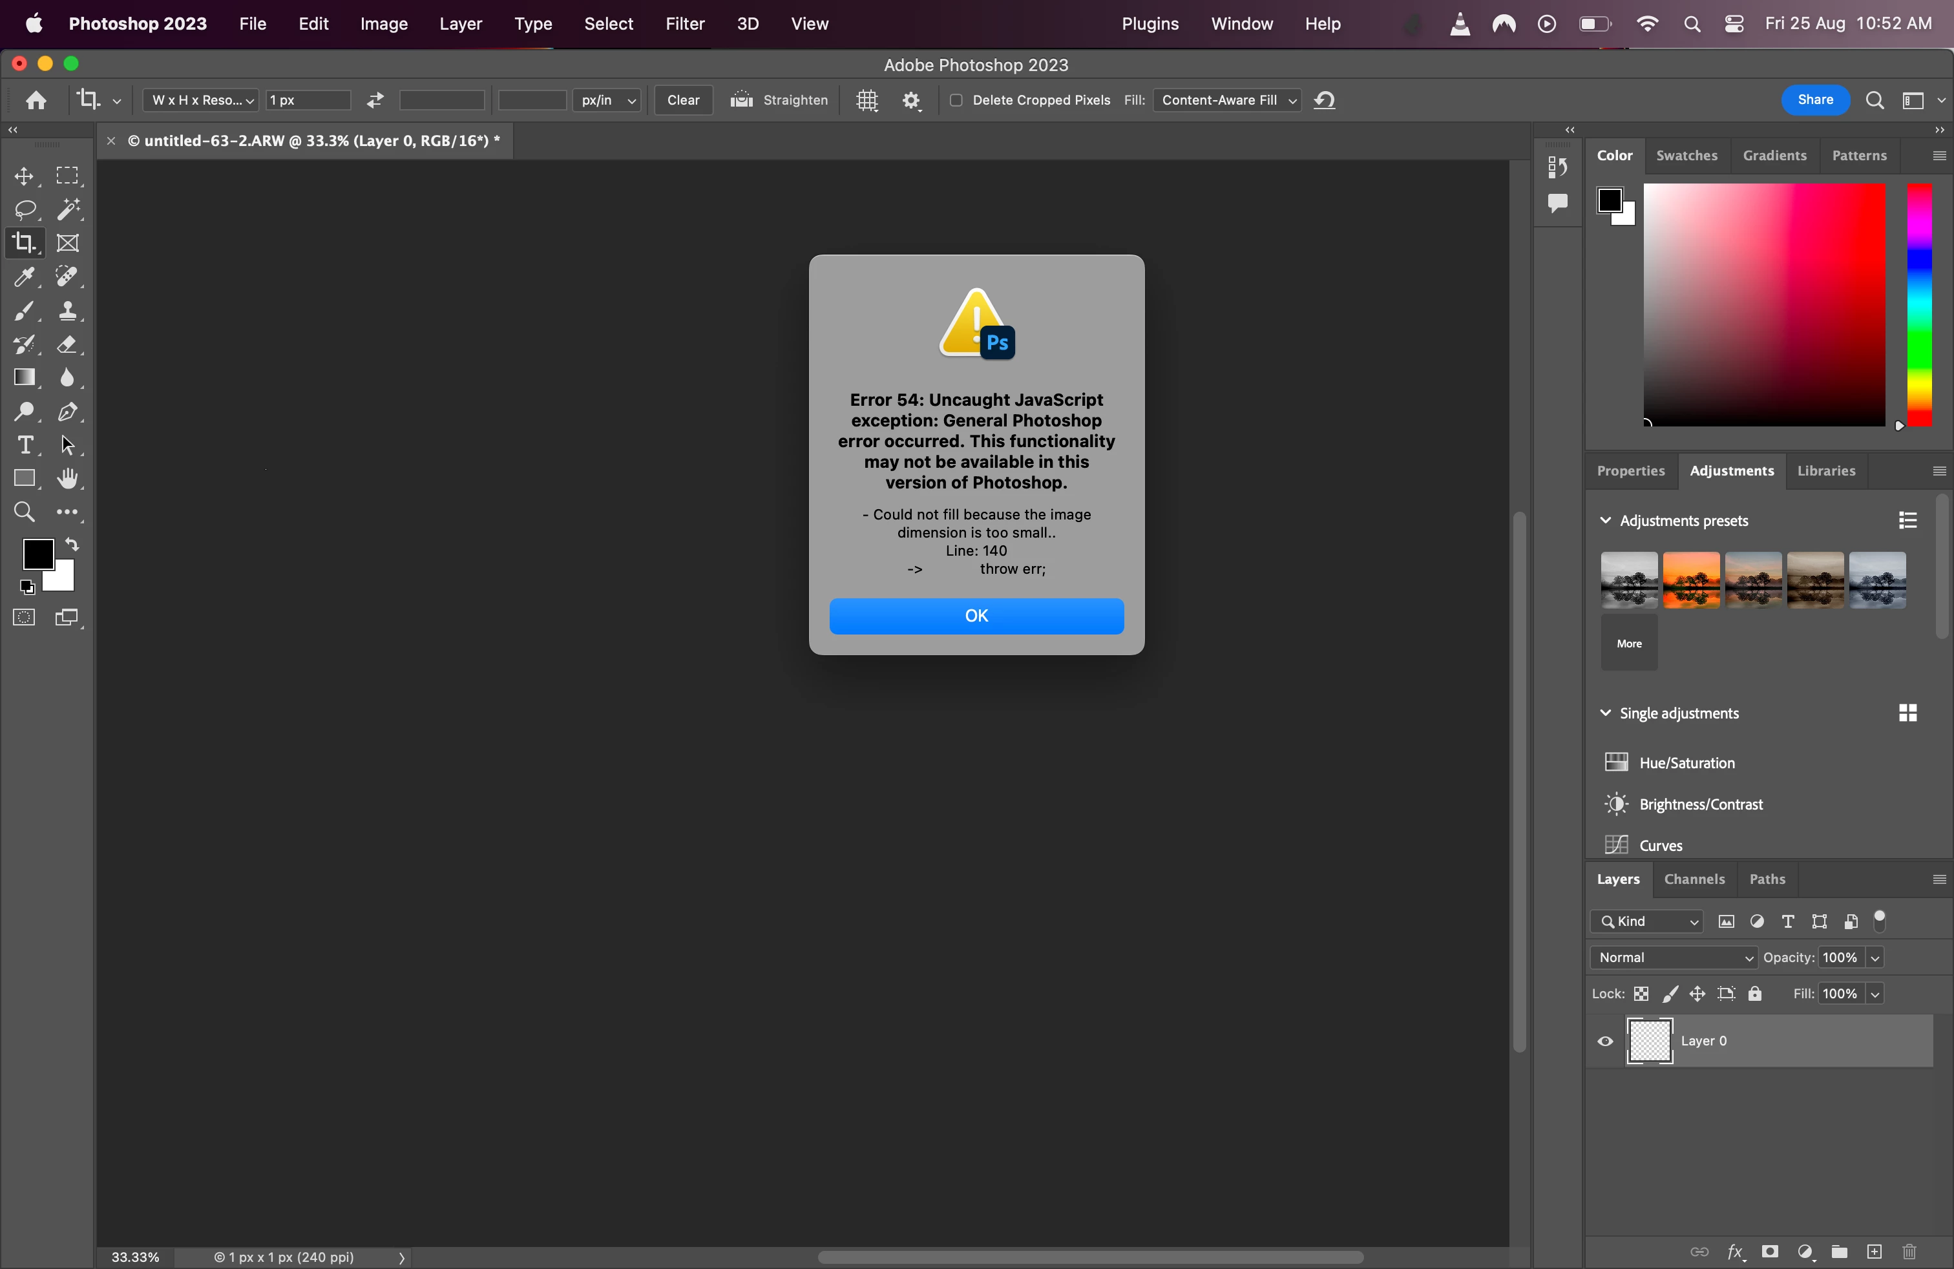Click the Share button
Screen dimensions: 1954x1269
click(x=1814, y=100)
